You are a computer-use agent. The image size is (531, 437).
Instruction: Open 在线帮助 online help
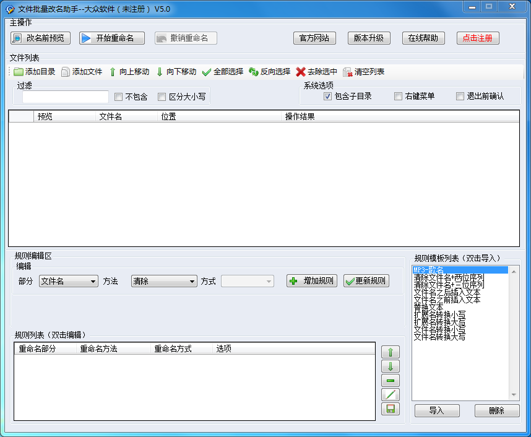tap(423, 38)
